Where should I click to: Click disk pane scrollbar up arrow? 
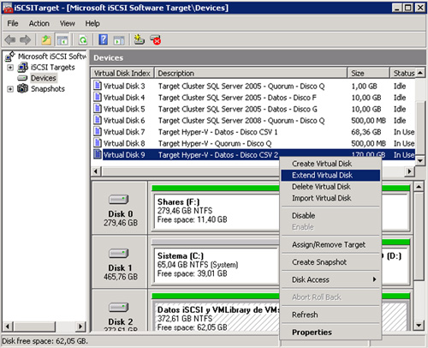pos(419,187)
